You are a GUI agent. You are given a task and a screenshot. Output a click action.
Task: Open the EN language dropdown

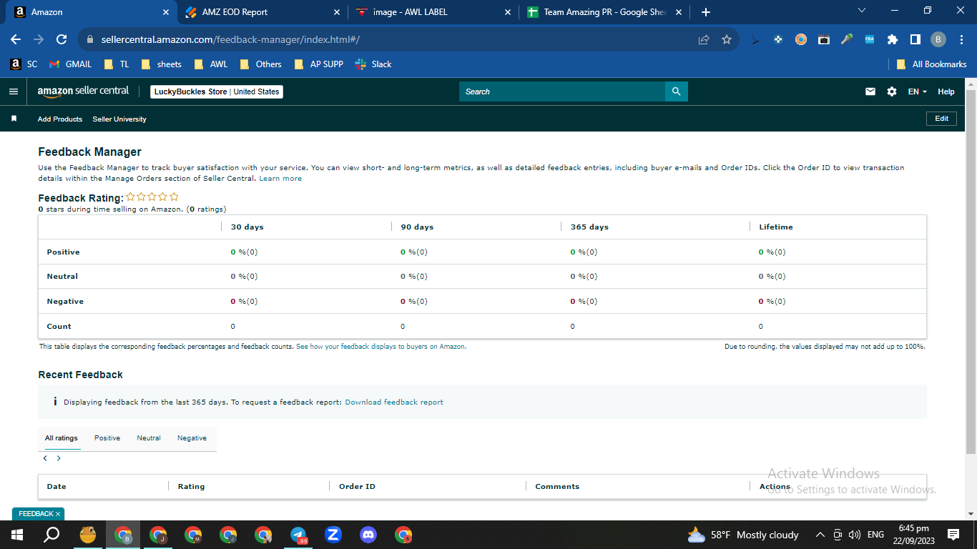click(917, 91)
